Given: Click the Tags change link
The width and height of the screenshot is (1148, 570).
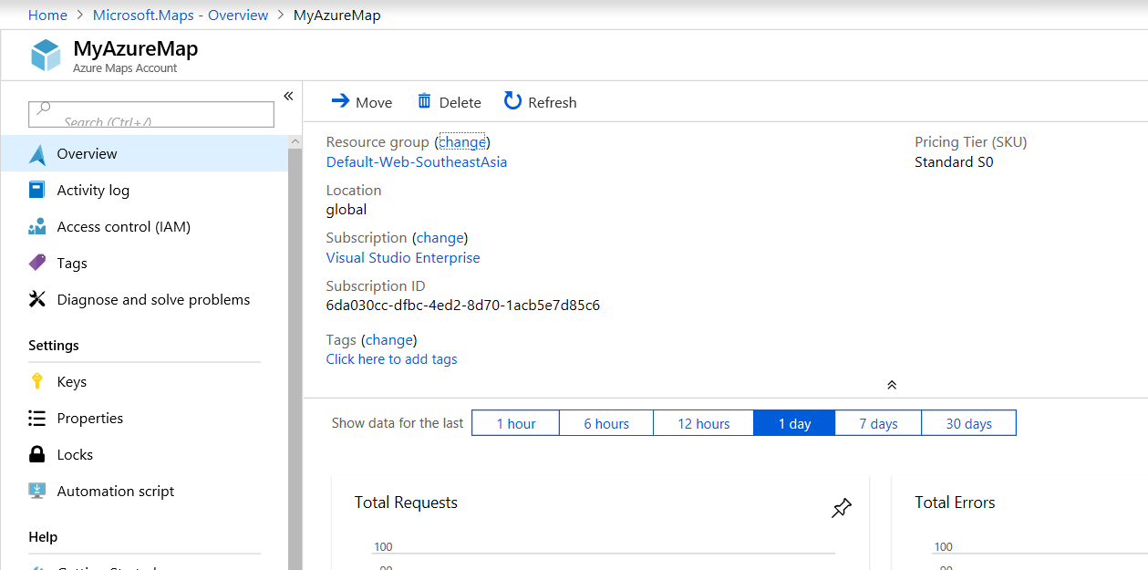Looking at the screenshot, I should pos(389,339).
